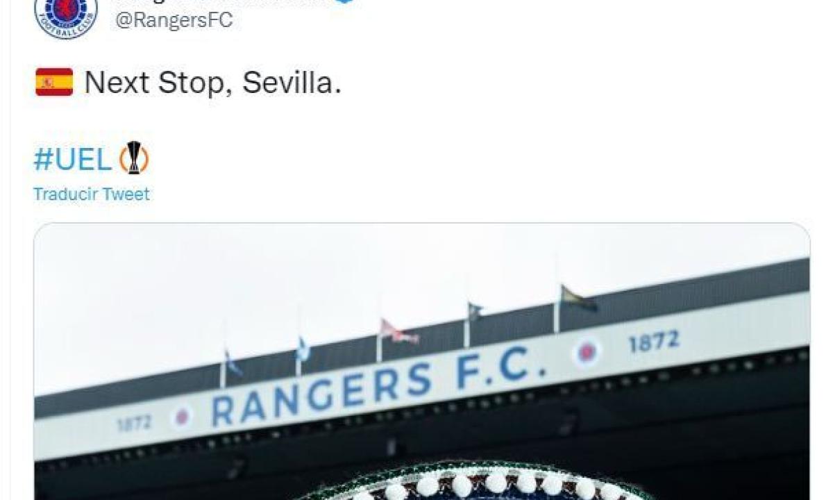The height and width of the screenshot is (500, 833).
Task: Click the dark flag on the roof
Action: click(x=476, y=311)
